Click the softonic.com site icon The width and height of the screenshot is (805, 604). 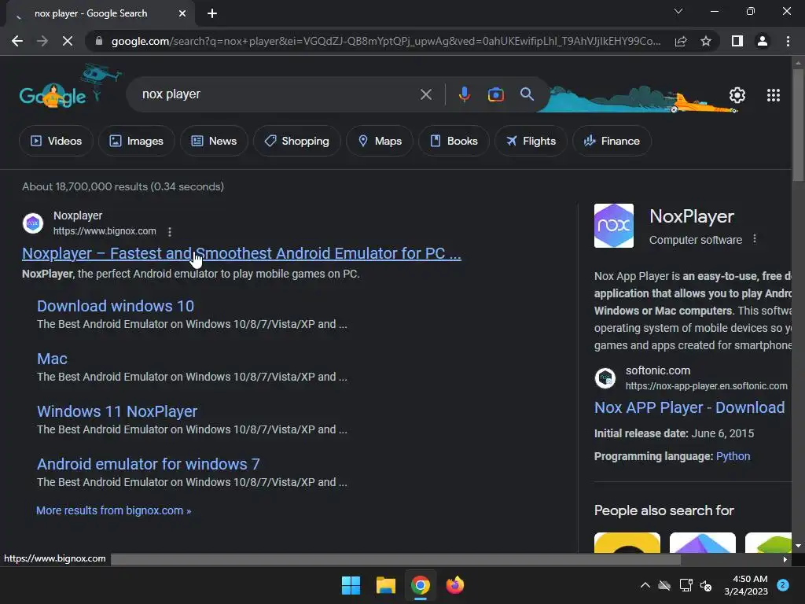[605, 378]
